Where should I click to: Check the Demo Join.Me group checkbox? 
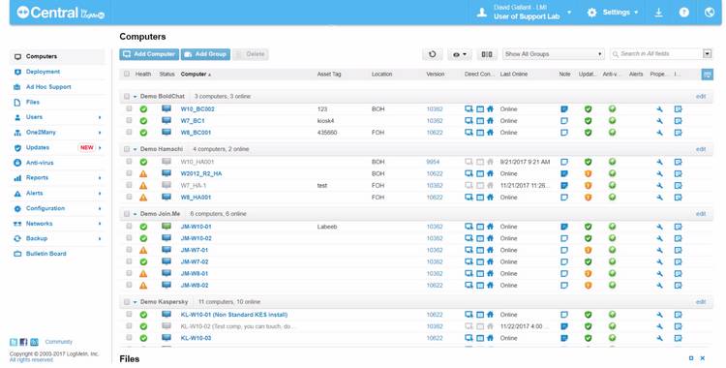point(127,214)
